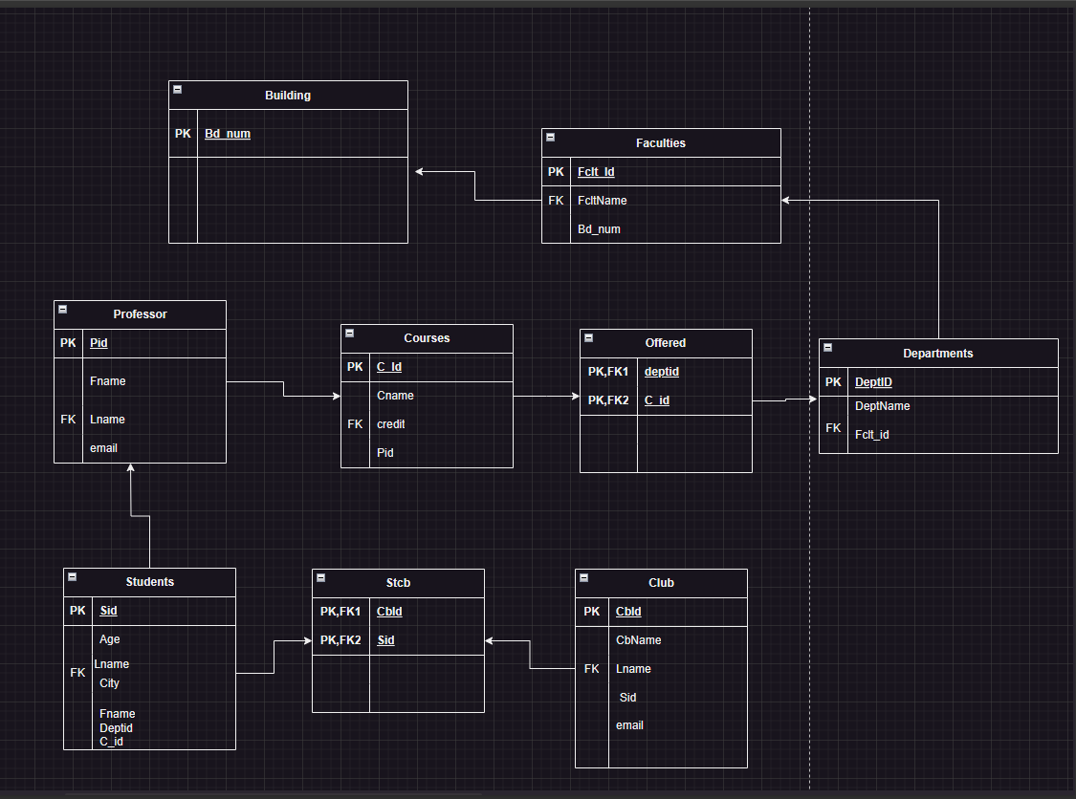Collapse the Departments table
The height and width of the screenshot is (799, 1076).
point(826,347)
